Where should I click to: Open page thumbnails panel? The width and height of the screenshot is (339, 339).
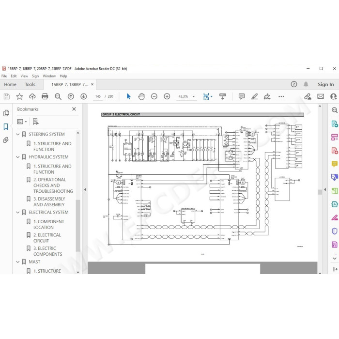point(6,113)
